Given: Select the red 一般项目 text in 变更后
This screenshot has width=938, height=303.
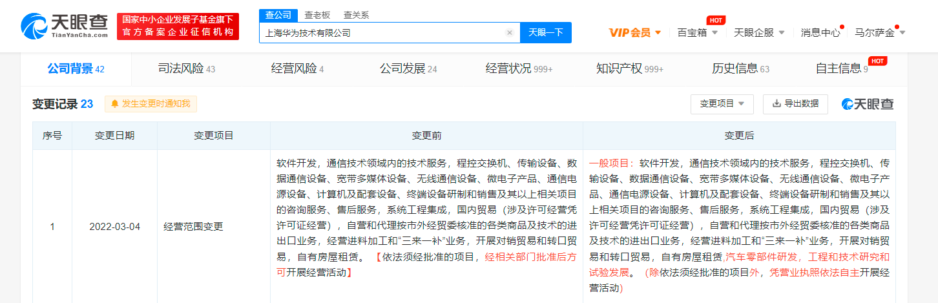Looking at the screenshot, I should tap(612, 163).
